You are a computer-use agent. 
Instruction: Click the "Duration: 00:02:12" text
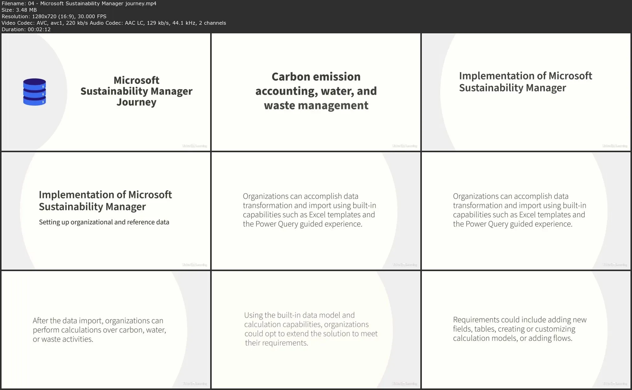(26, 29)
